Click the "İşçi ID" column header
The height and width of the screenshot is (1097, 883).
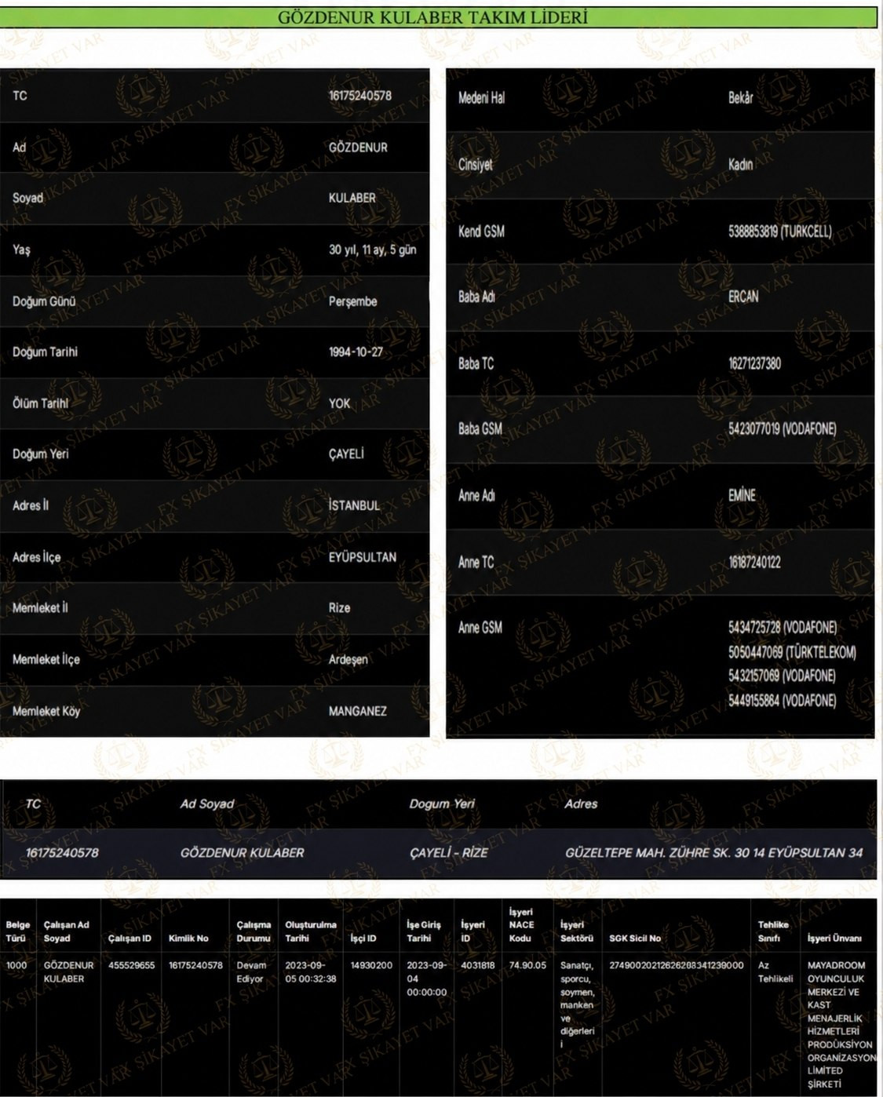pyautogui.click(x=363, y=938)
